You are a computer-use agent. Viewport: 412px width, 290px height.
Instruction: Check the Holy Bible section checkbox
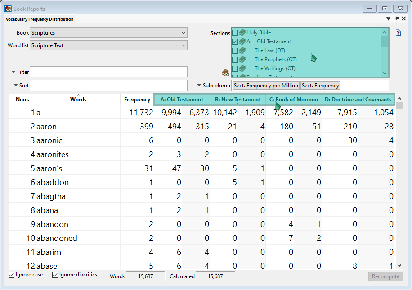[235, 32]
